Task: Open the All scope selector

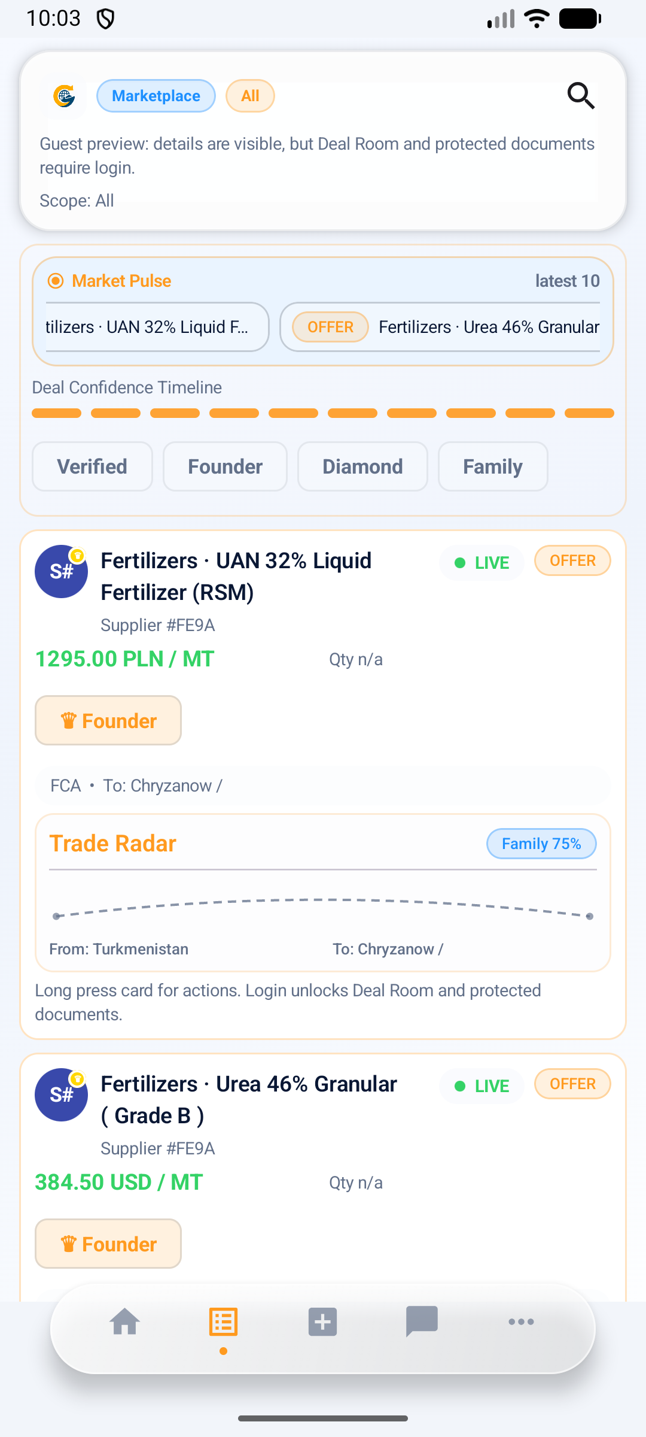Action: 250,96
